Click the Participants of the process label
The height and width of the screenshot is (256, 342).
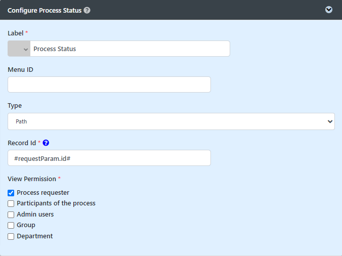[56, 203]
